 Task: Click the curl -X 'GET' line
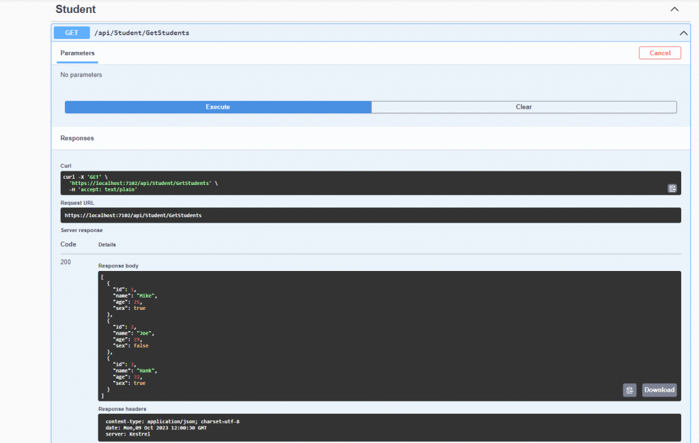tap(85, 177)
